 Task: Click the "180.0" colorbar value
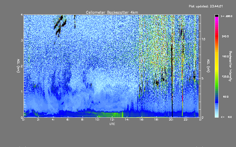tap(225, 56)
